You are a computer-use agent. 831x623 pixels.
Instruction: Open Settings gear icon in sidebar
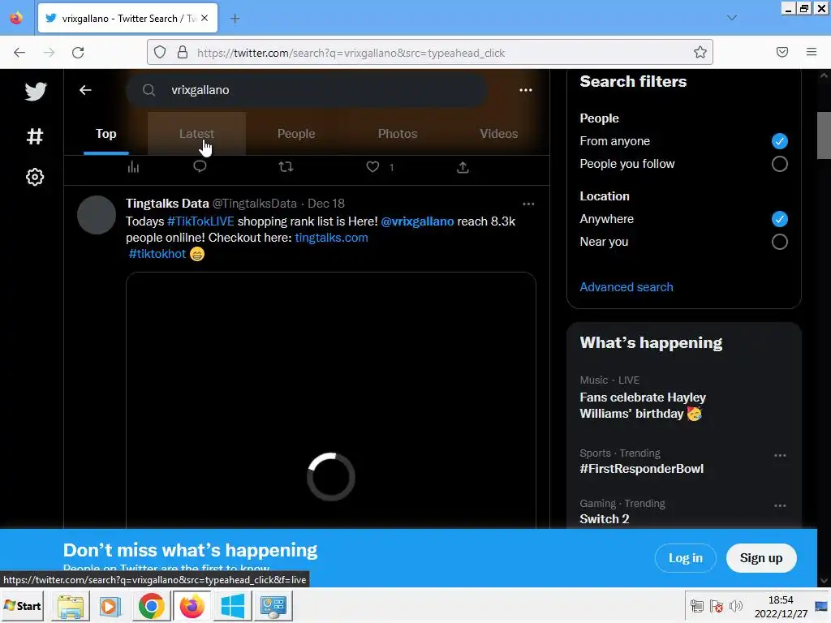[x=35, y=177]
